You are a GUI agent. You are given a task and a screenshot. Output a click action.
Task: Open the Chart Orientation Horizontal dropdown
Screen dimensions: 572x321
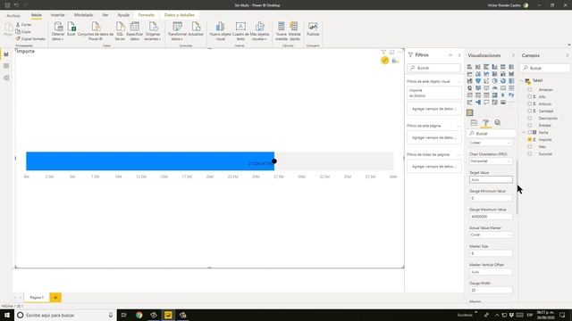[x=491, y=160]
